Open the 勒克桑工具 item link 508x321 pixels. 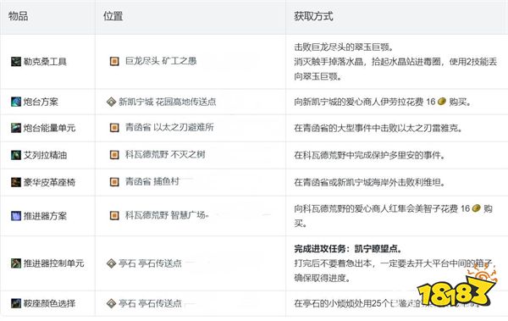[45, 61]
